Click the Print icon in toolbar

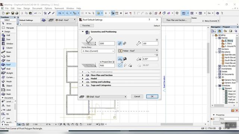click(17, 13)
